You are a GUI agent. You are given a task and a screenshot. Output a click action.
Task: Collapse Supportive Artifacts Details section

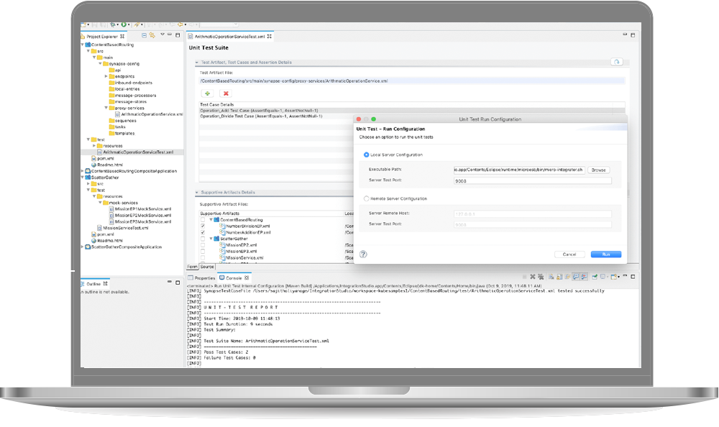[x=197, y=193]
